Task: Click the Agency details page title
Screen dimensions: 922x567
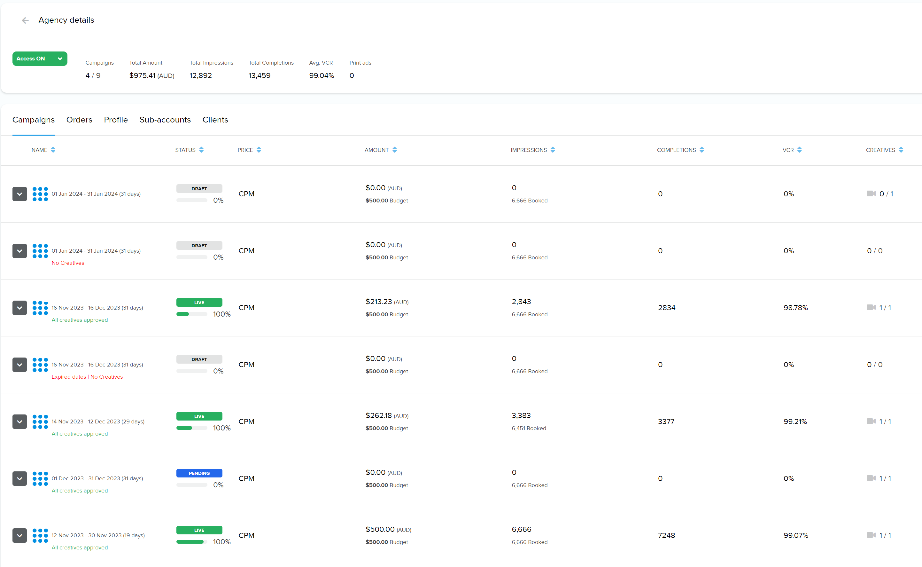Action: tap(66, 20)
